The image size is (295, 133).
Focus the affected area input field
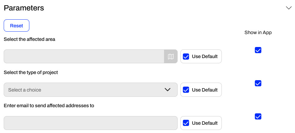tap(84, 57)
